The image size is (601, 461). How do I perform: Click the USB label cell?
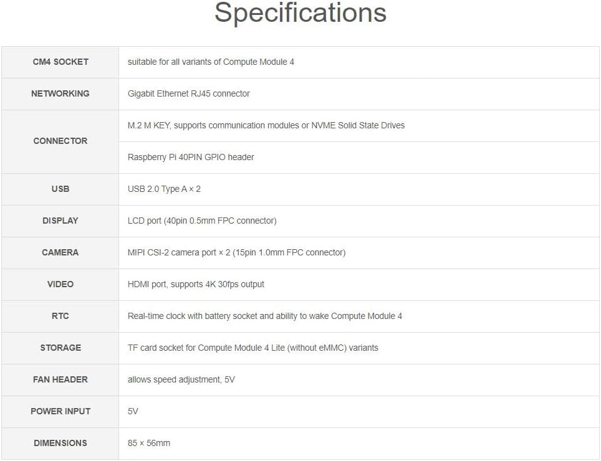click(x=60, y=189)
